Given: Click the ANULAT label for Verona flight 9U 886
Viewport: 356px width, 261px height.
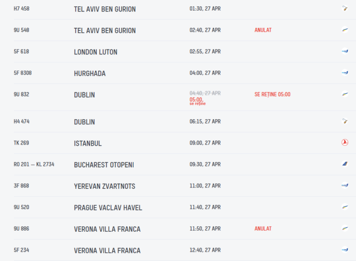Looking at the screenshot, I should click(263, 229).
